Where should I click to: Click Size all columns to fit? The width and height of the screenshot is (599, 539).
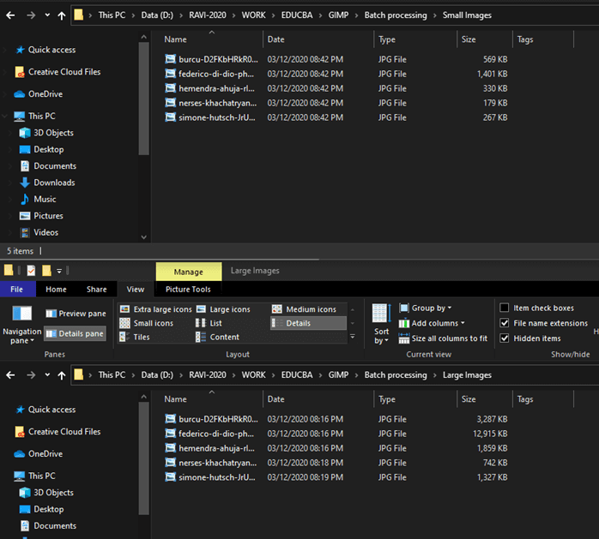443,338
